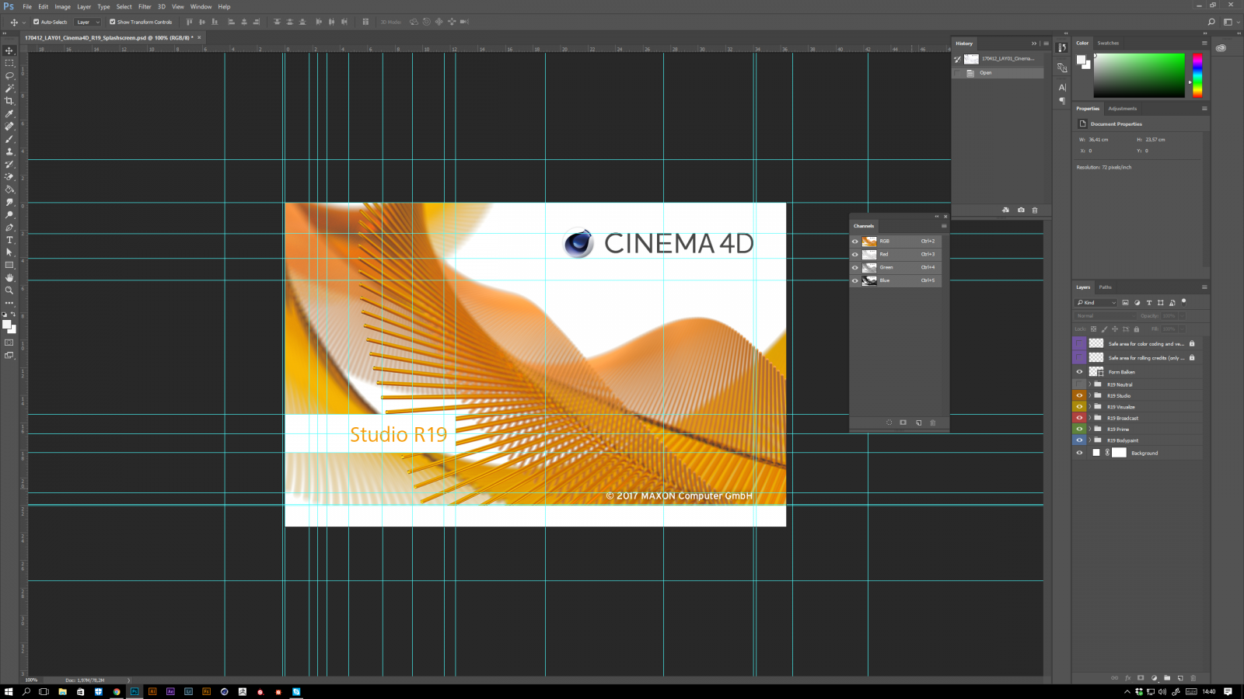Expand the R19 Bodypaint group

1089,440
